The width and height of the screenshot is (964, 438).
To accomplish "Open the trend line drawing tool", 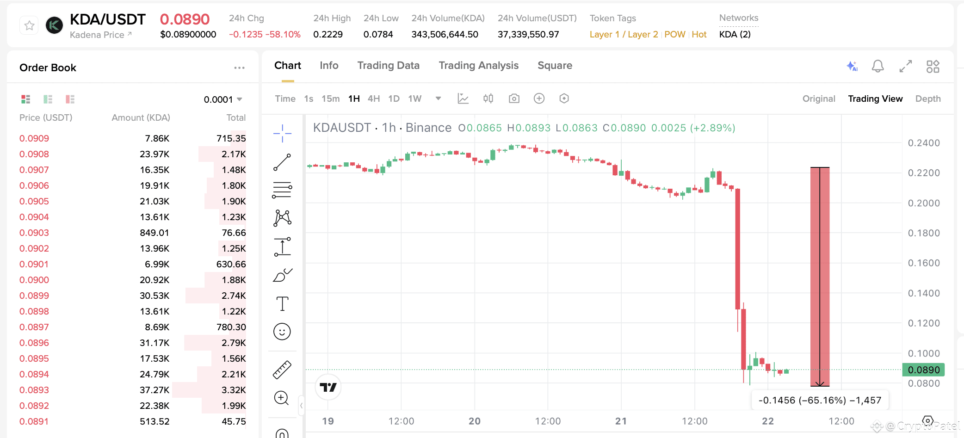I will tap(282, 161).
